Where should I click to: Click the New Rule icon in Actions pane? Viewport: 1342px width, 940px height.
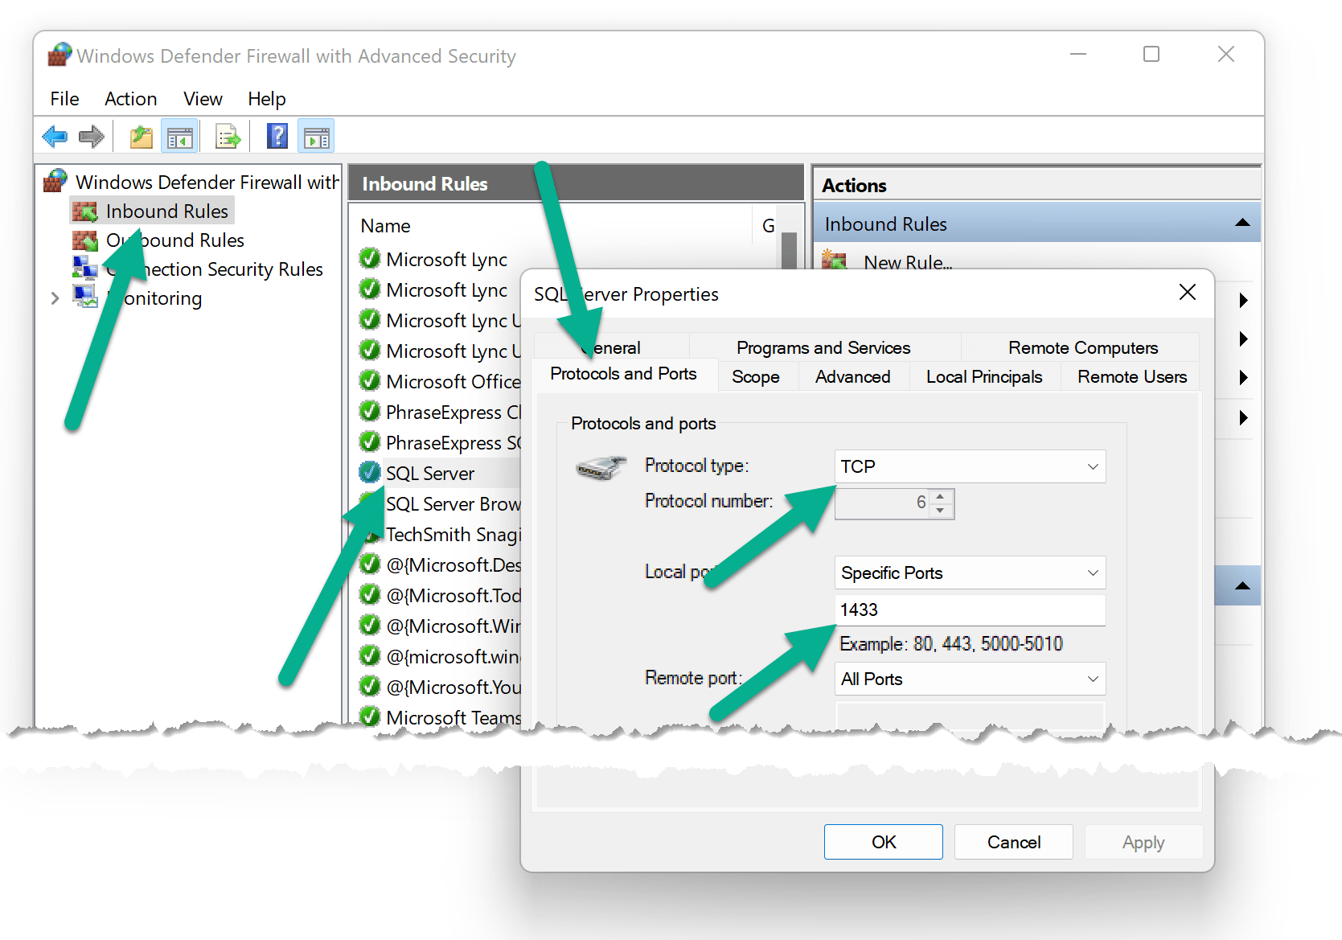pyautogui.click(x=835, y=260)
